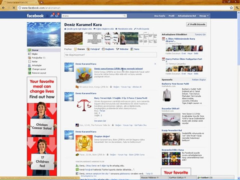240x180 pixels.
Task: Dismiss the Komşu Çiftlik post with X
Action: click(155, 64)
